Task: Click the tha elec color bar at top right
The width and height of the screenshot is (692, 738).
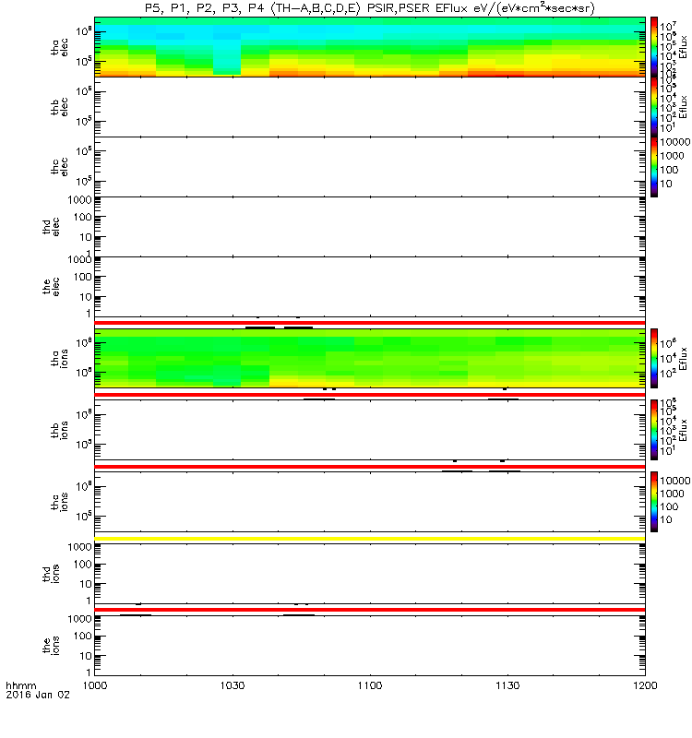Action: [654, 47]
